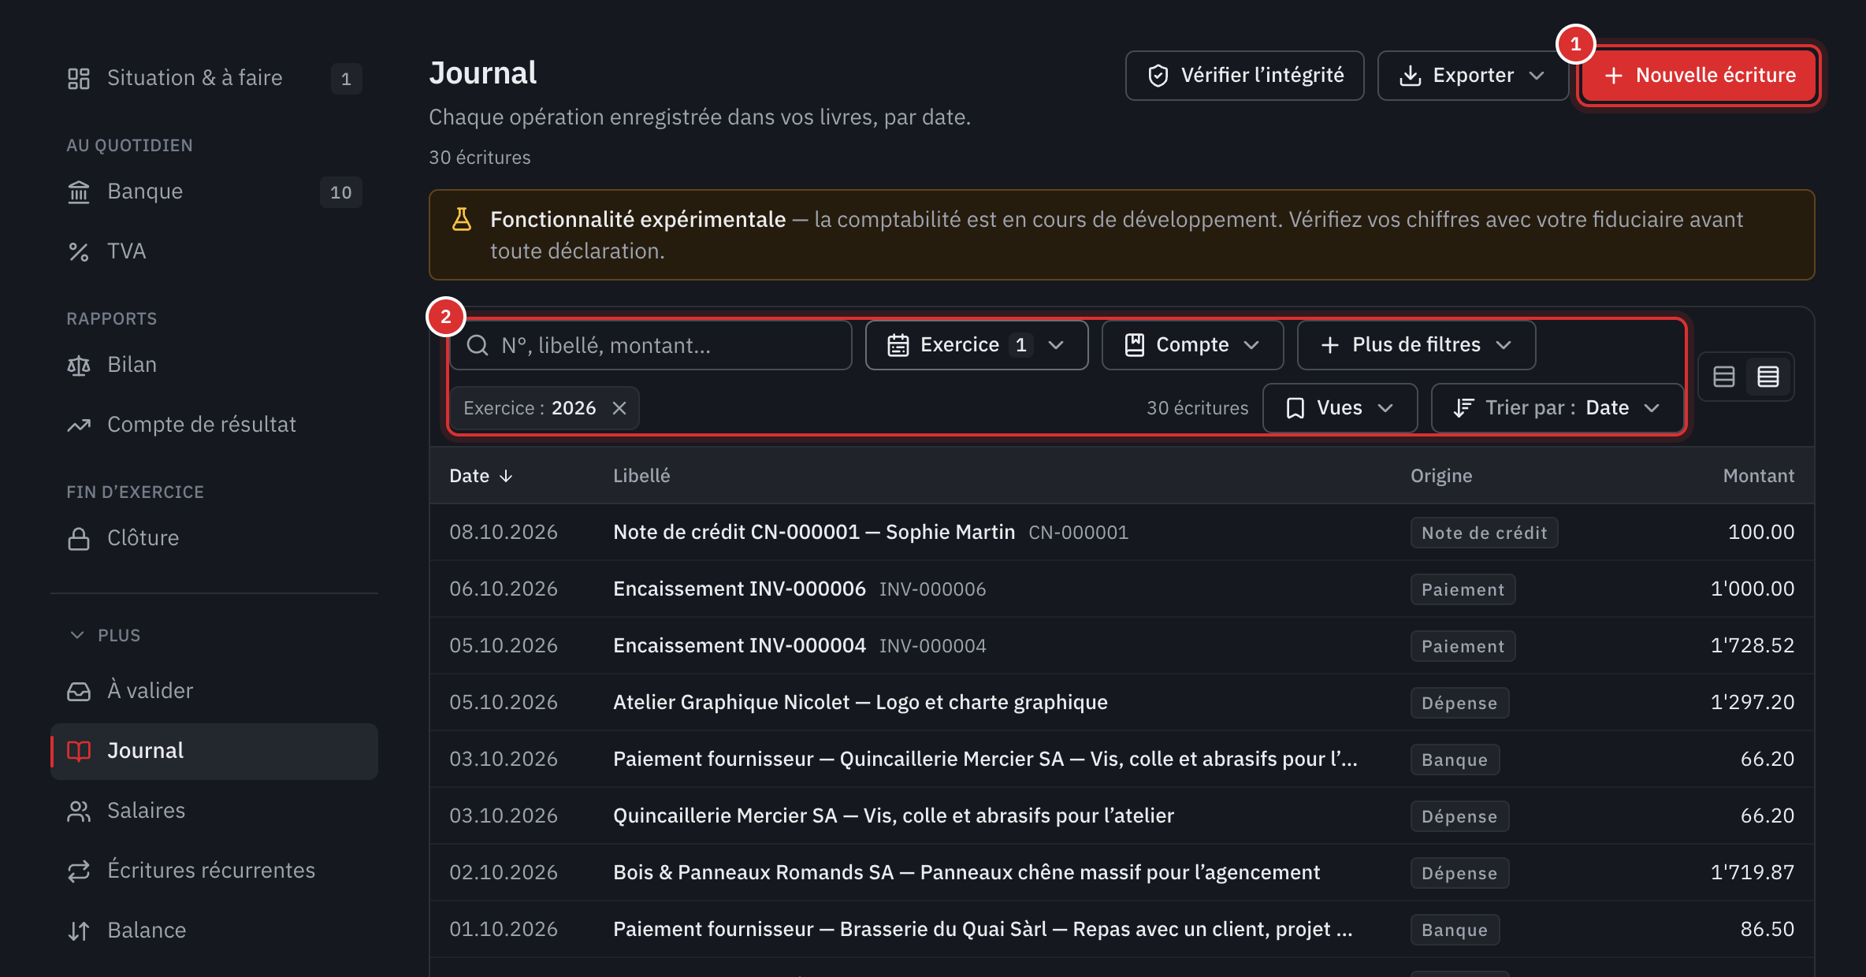Viewport: 1866px width, 977px height.
Task: Open Trier par : Date sort dropdown
Action: point(1557,408)
